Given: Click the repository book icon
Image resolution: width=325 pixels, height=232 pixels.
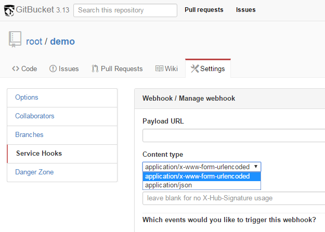Looking at the screenshot, I should pyautogui.click(x=15, y=39).
